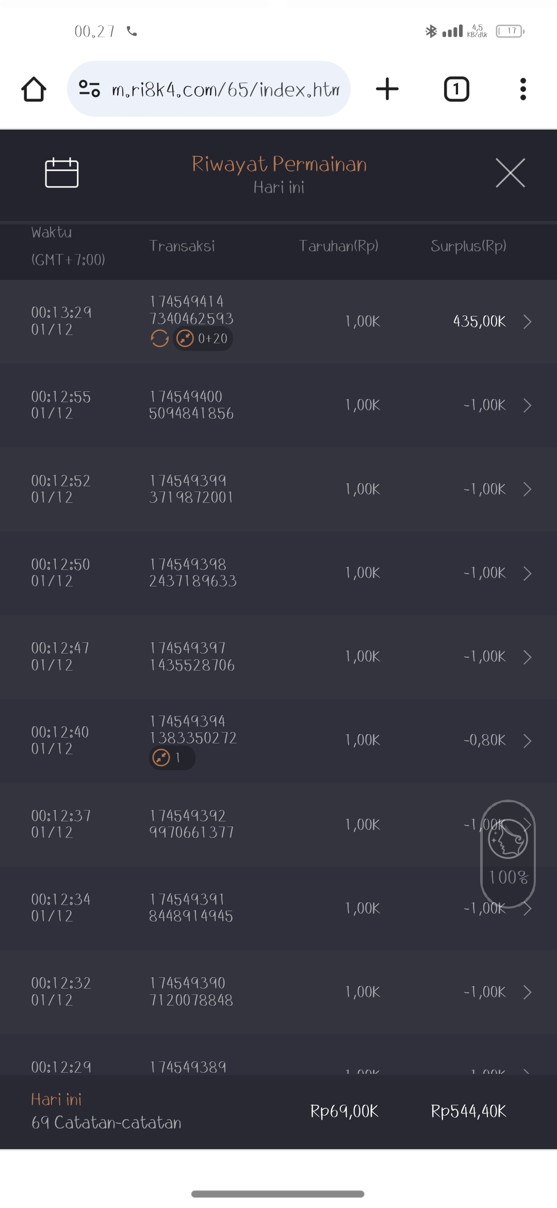Tap the browser home icon
This screenshot has height=1208, width=557.
click(x=34, y=89)
